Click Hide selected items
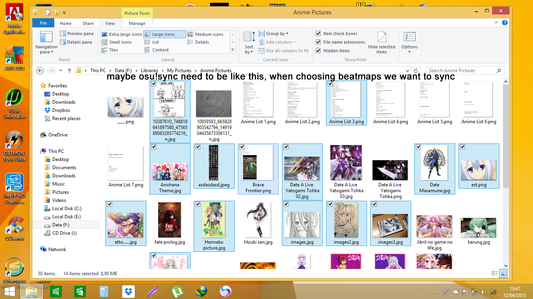The width and height of the screenshot is (533, 299). click(381, 43)
